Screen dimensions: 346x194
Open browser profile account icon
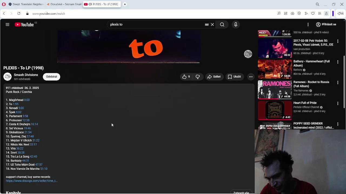coord(326,13)
